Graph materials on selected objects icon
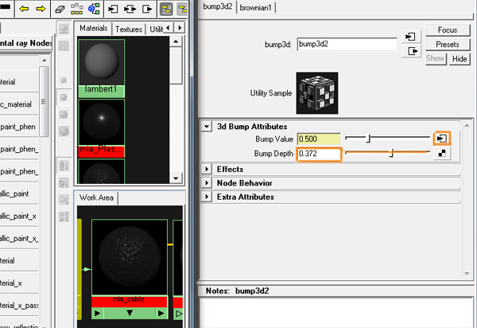Image resolution: width=477 pixels, height=328 pixels. click(94, 9)
